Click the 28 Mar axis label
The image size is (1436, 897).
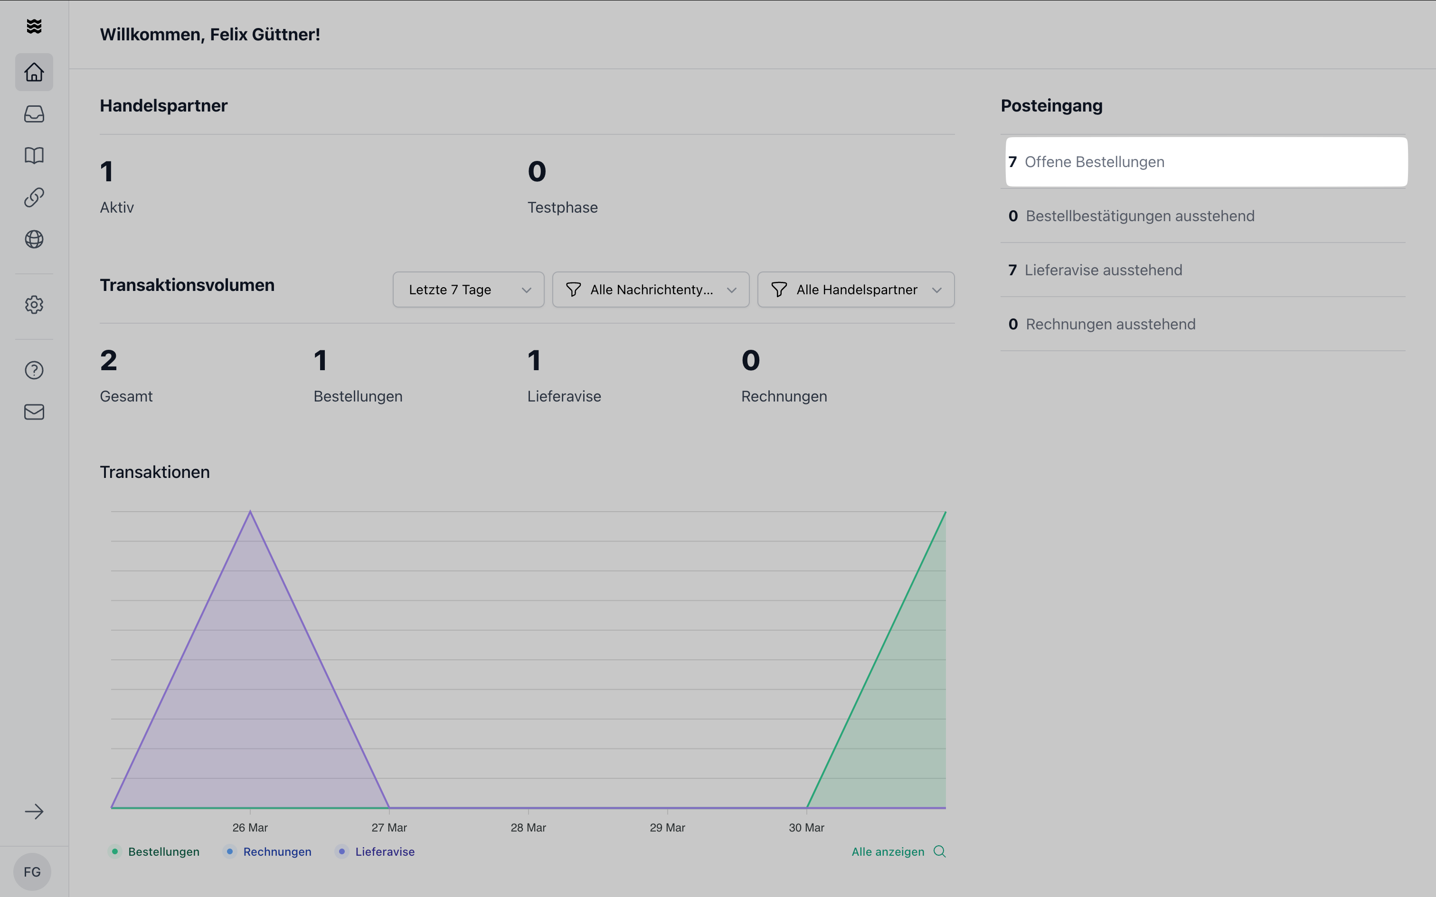coord(528,827)
